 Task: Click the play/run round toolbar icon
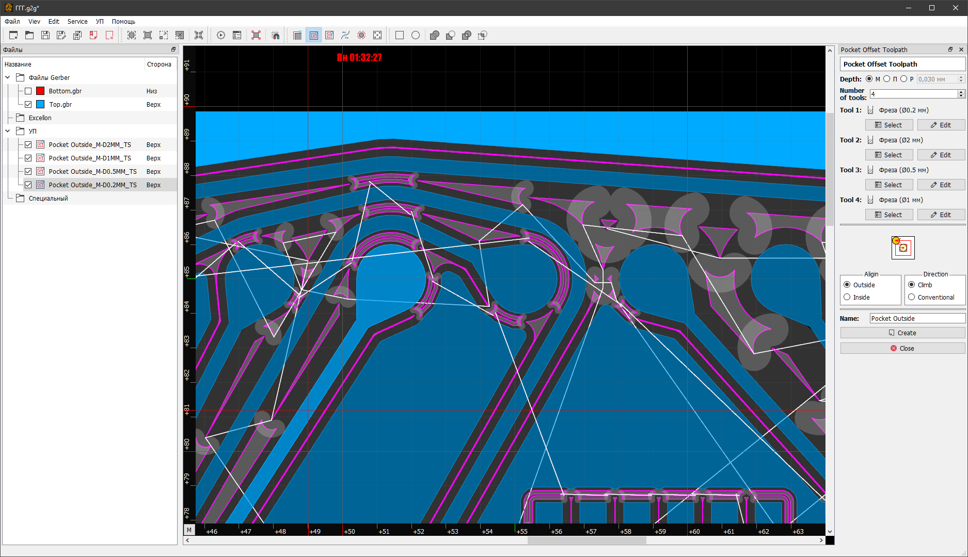click(x=221, y=35)
